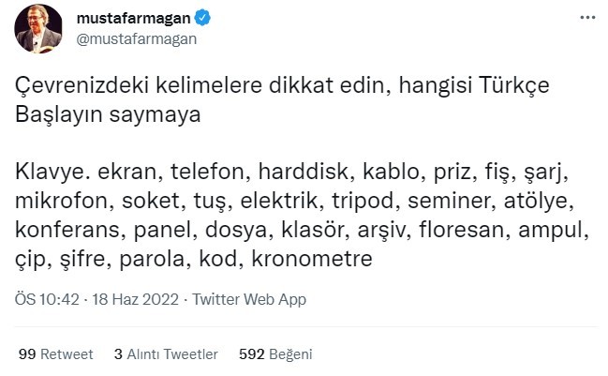Open the @mustafarmagan handle link
The width and height of the screenshot is (608, 376).
click(x=126, y=38)
